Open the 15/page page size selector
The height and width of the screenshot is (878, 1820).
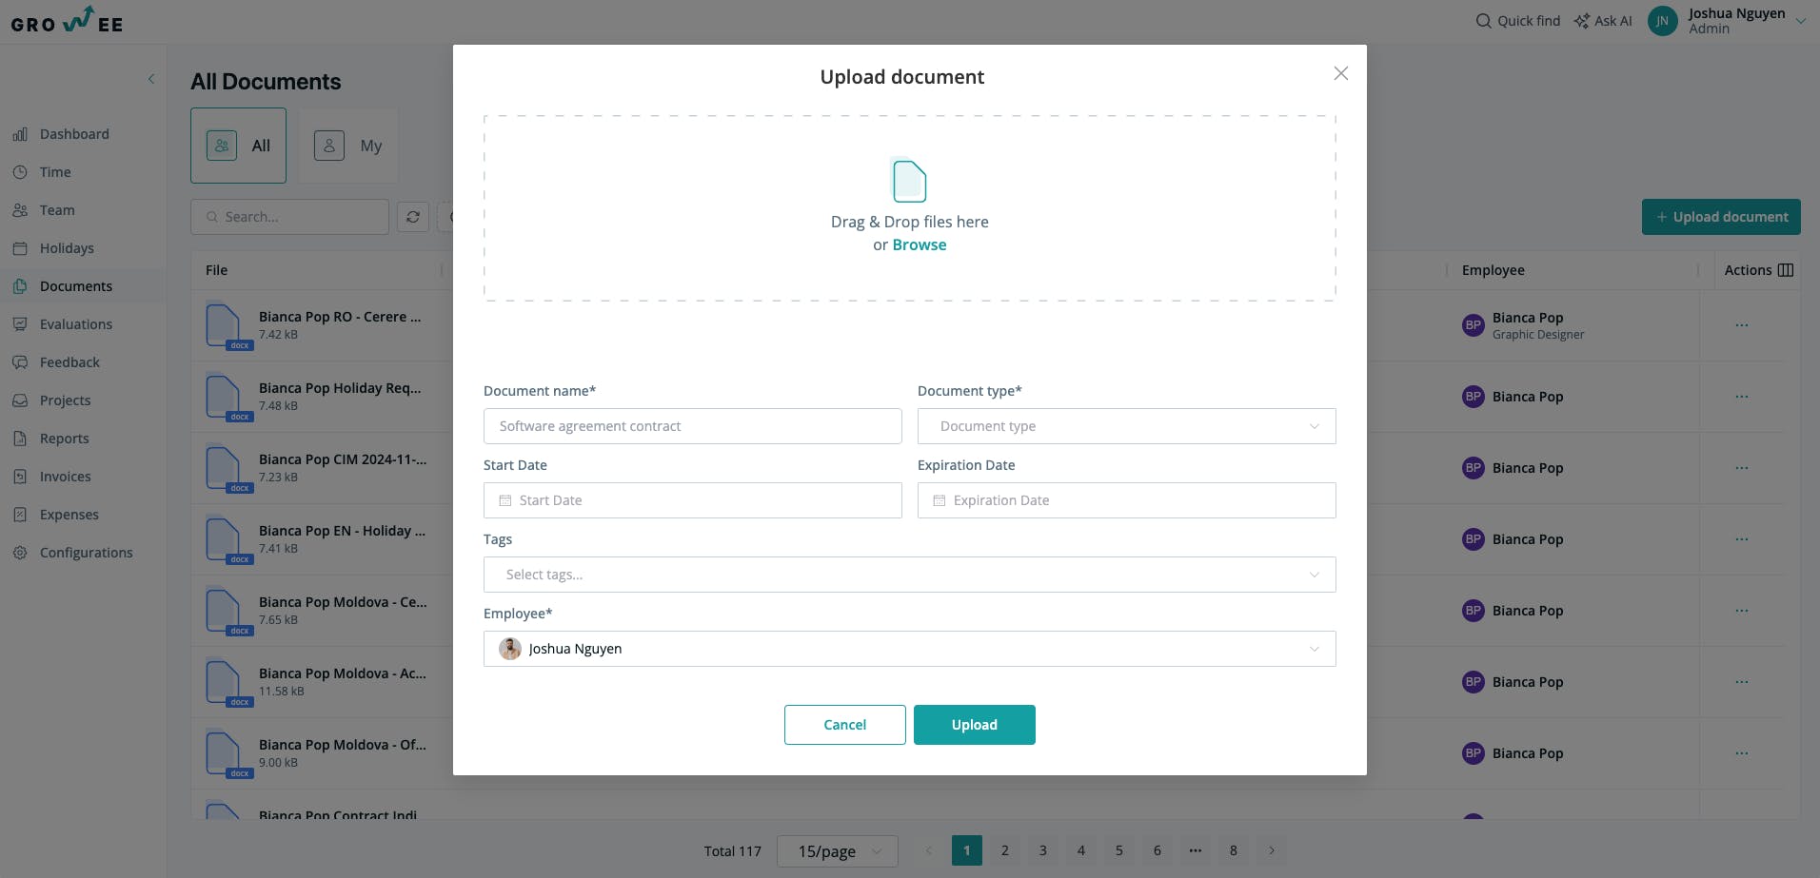point(837,851)
